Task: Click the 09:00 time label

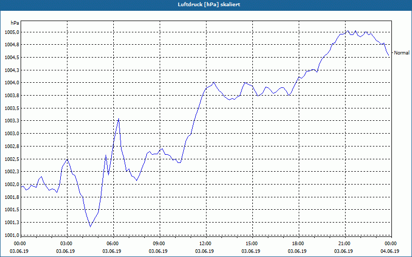Action: 159,244
